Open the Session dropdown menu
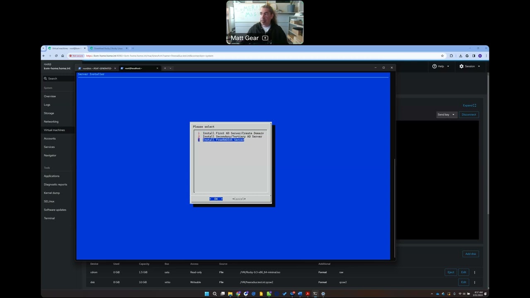530x298 pixels. pos(470,66)
